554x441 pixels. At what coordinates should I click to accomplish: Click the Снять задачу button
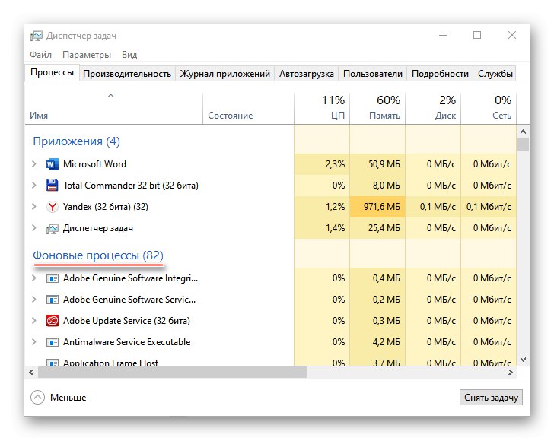tap(491, 398)
